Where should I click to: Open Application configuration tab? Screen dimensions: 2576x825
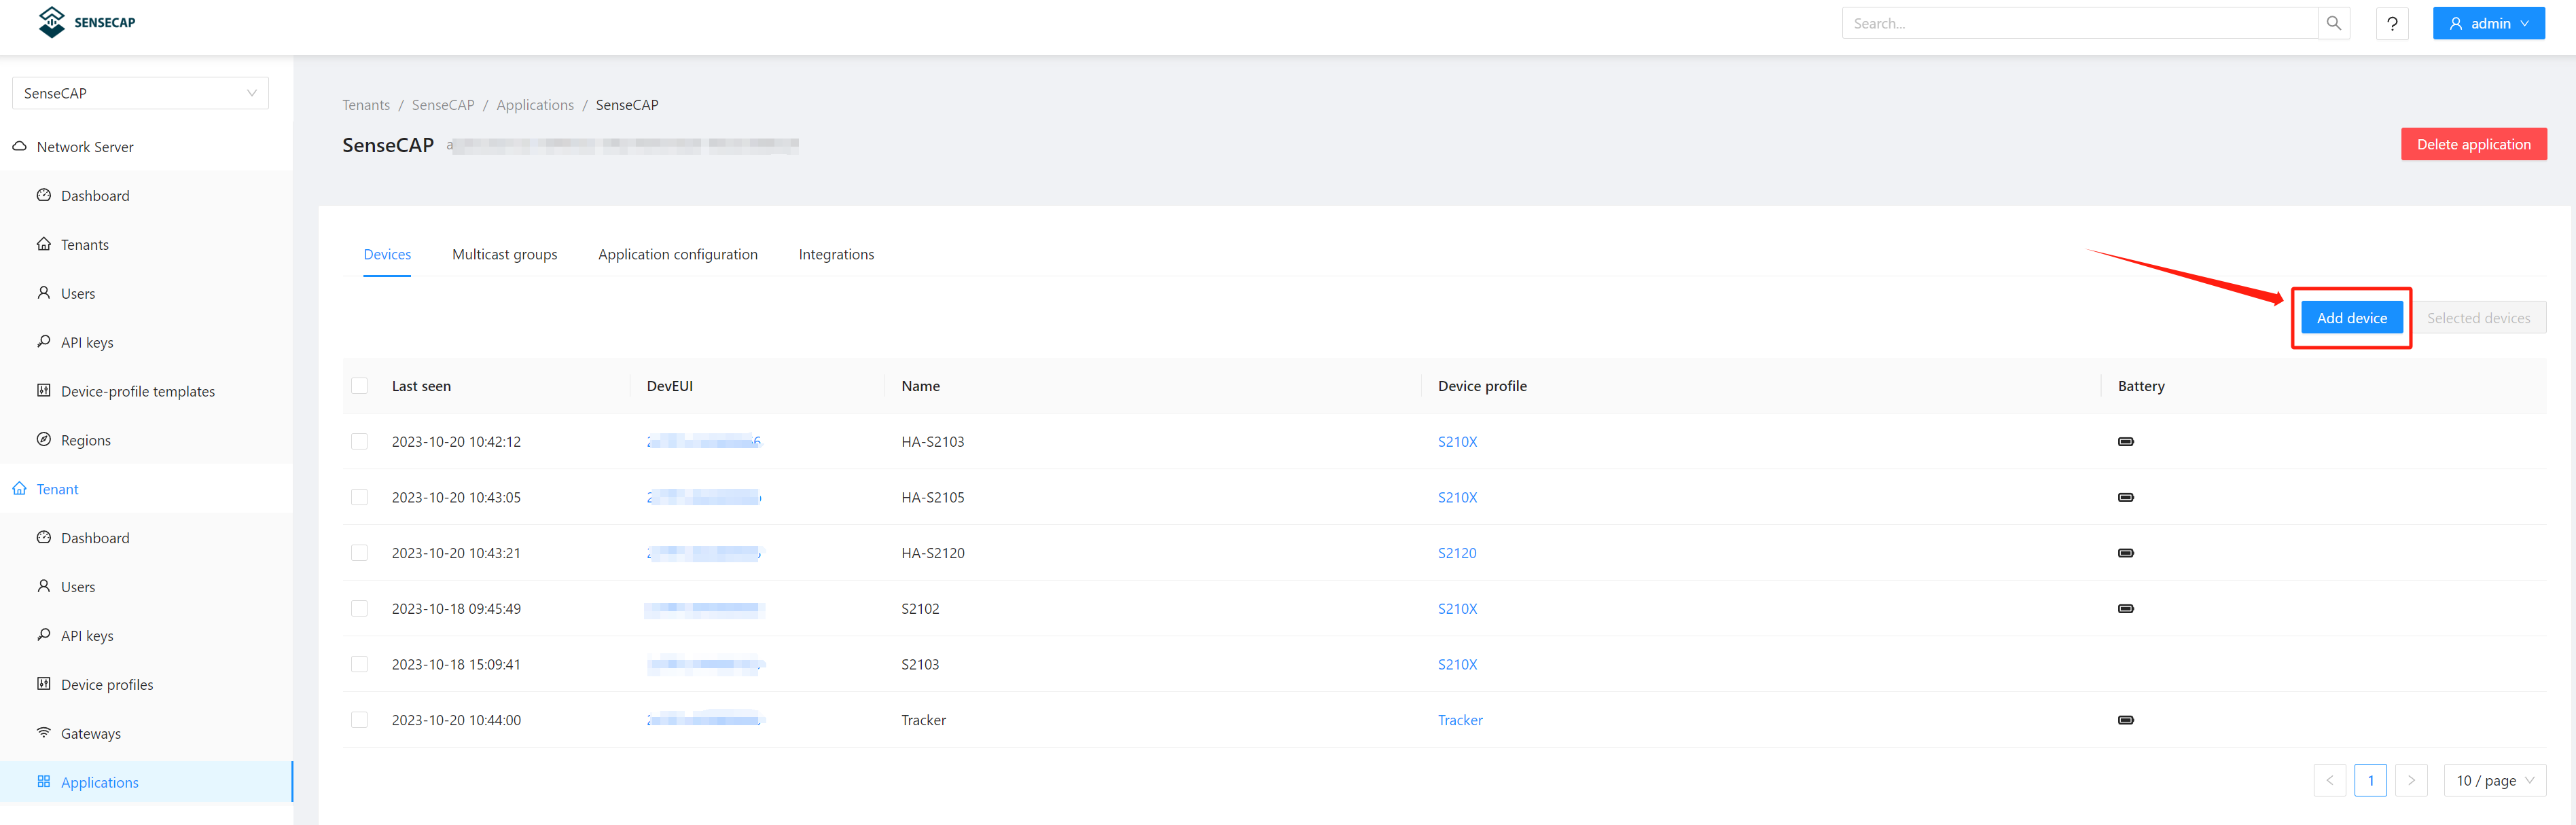point(678,254)
